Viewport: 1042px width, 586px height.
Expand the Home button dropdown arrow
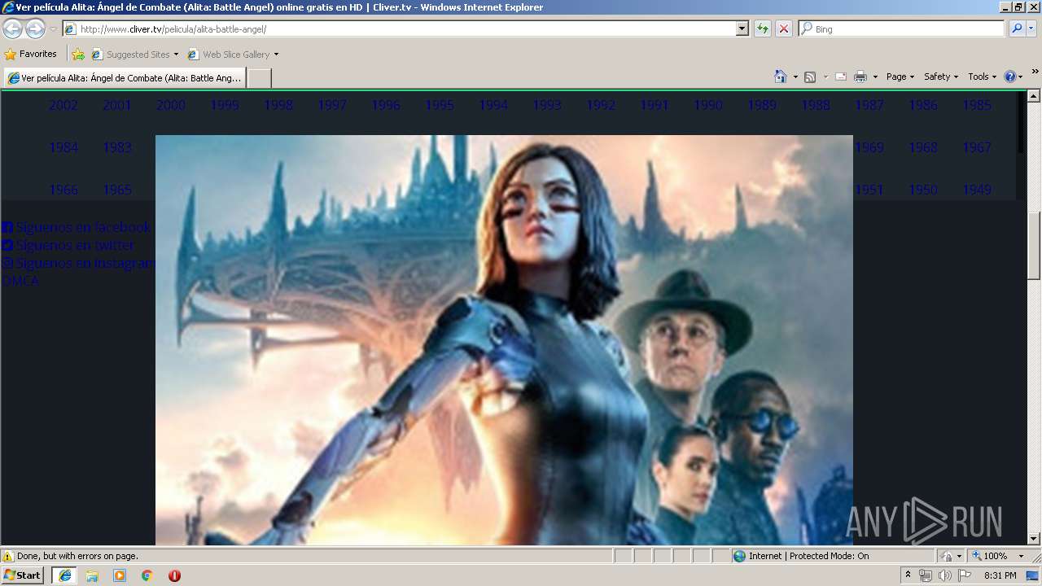(795, 77)
